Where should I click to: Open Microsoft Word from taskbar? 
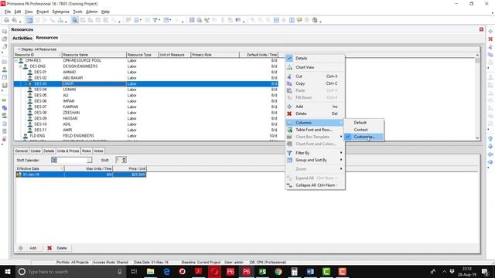tap(310, 271)
